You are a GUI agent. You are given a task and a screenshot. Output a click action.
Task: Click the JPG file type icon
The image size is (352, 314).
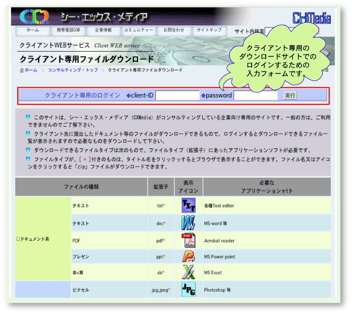tap(189, 289)
